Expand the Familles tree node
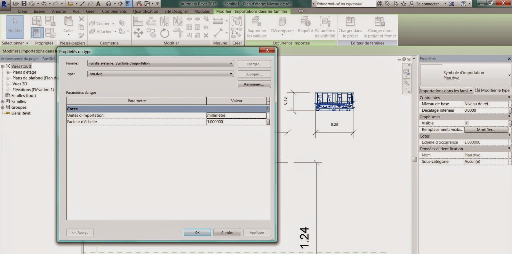Viewport: 512px width, 254px height. click(3, 101)
